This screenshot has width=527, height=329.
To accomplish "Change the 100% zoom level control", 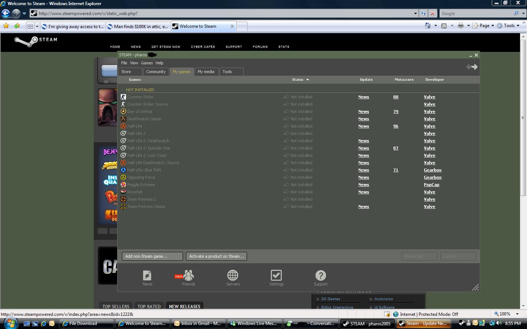I will click(x=507, y=314).
